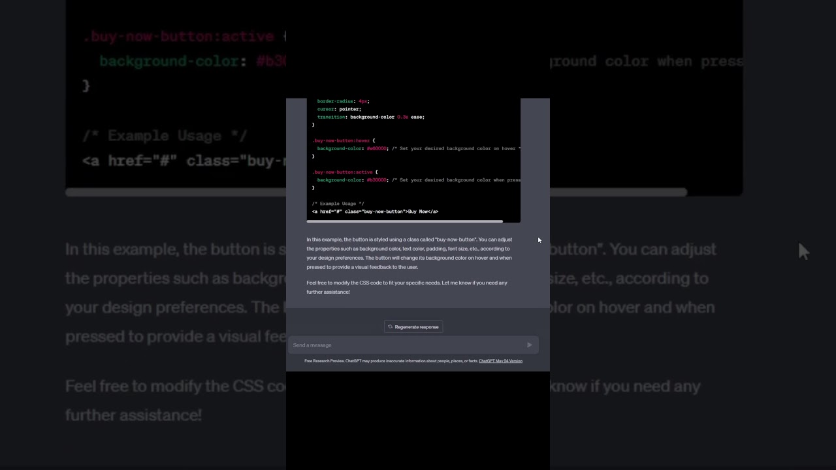
Task: Click the #e60000 hex color value
Action: tap(376, 149)
